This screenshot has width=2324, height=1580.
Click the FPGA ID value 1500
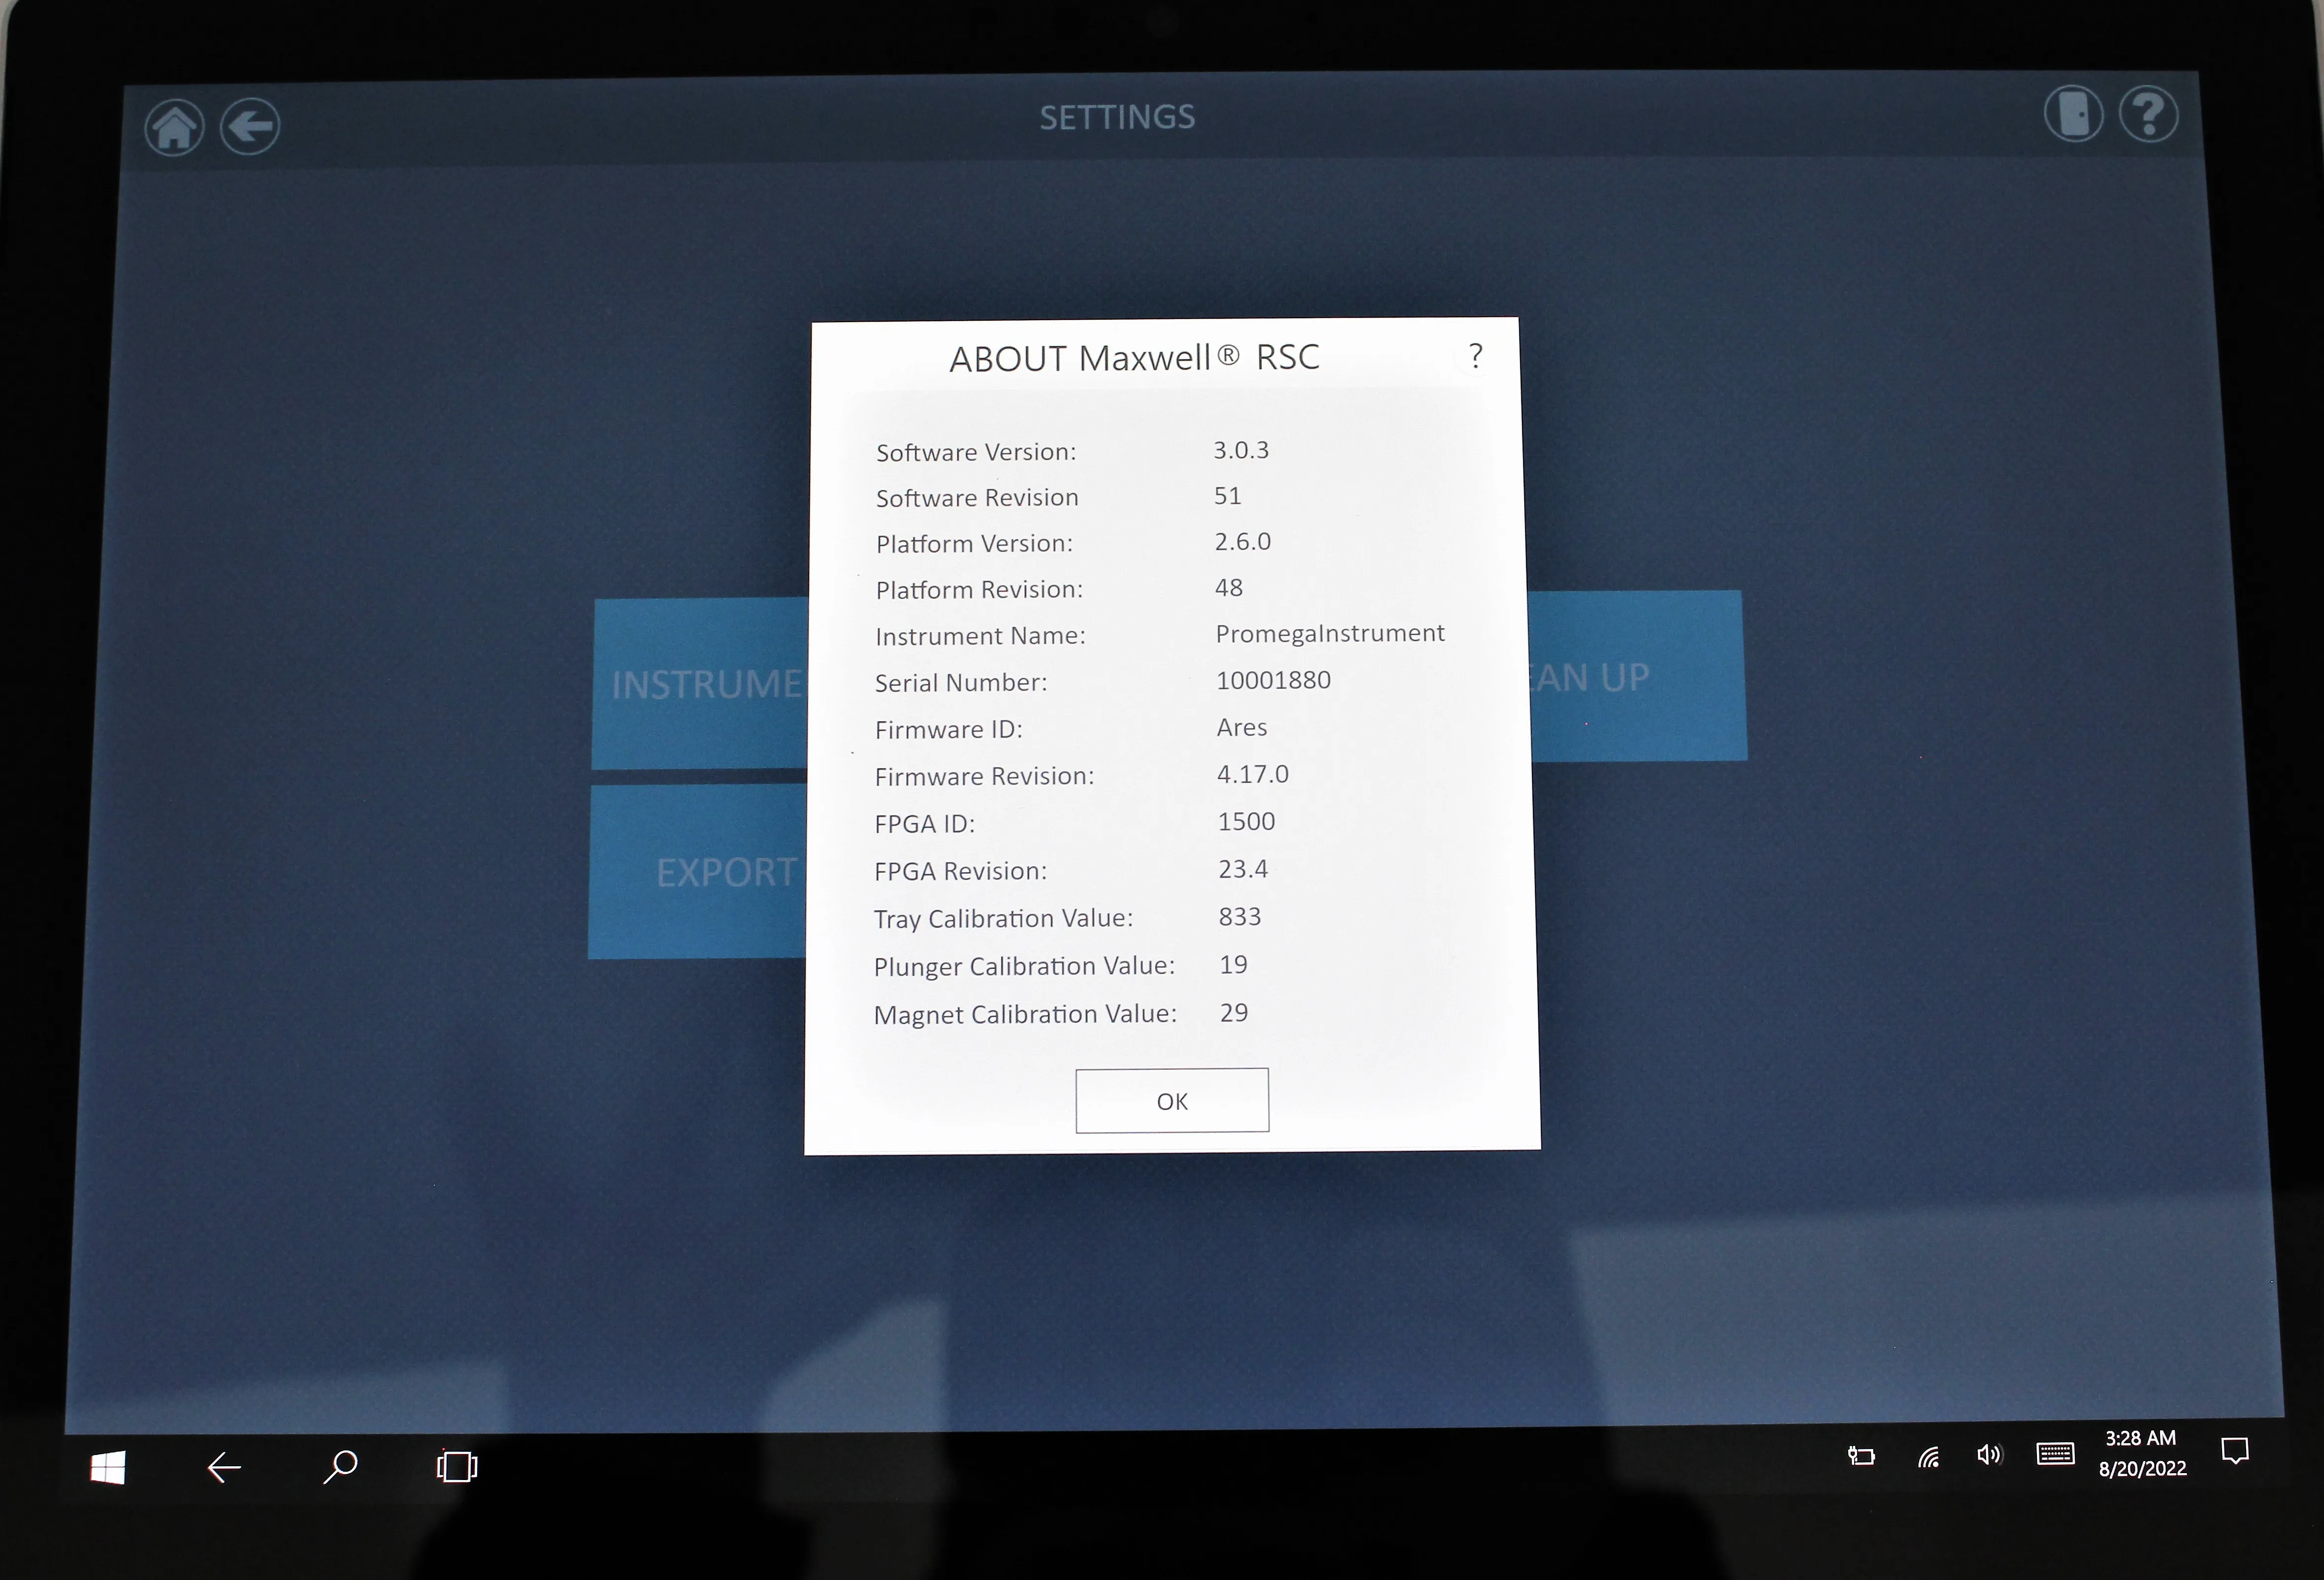coord(1246,821)
